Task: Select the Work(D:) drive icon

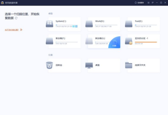Action: (x=89, y=24)
